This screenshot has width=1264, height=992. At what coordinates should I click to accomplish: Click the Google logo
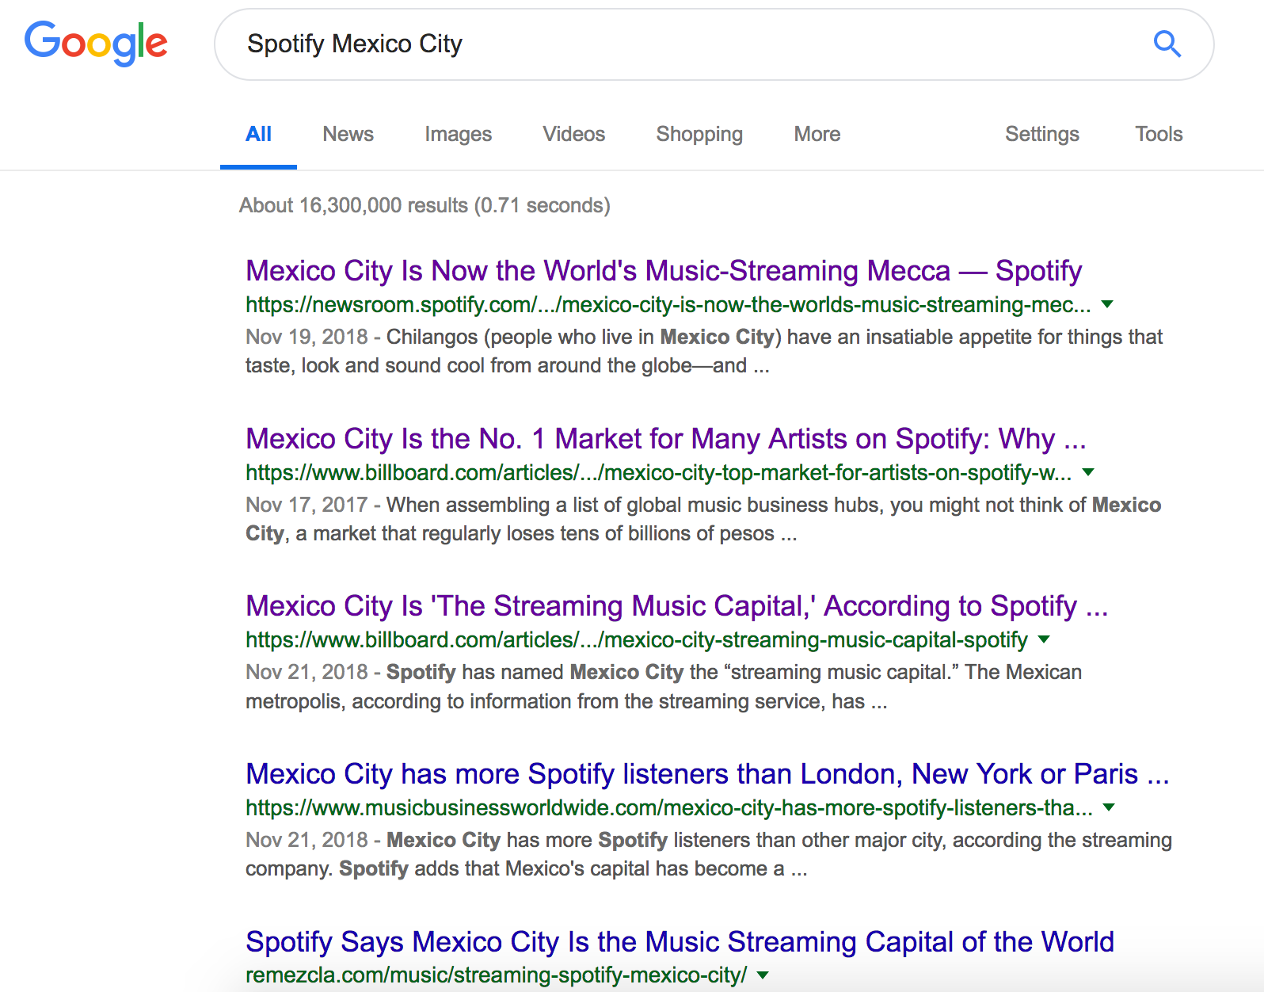click(x=96, y=43)
